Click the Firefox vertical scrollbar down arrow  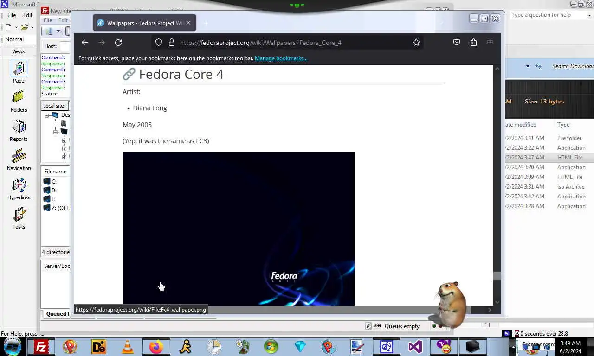497,302
